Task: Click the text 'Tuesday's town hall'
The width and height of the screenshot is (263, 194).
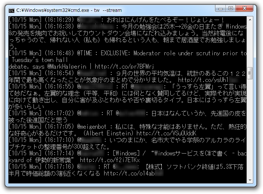Action: click(40, 60)
